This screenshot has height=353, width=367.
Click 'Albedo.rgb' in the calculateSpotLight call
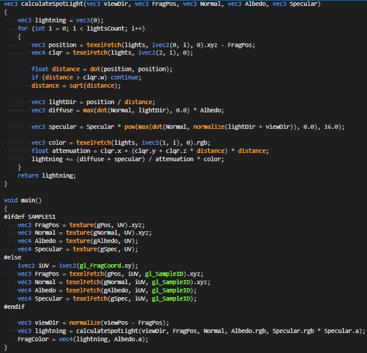[x=249, y=331]
